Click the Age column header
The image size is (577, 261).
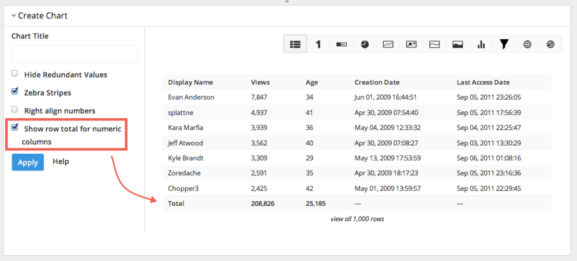[x=312, y=82]
